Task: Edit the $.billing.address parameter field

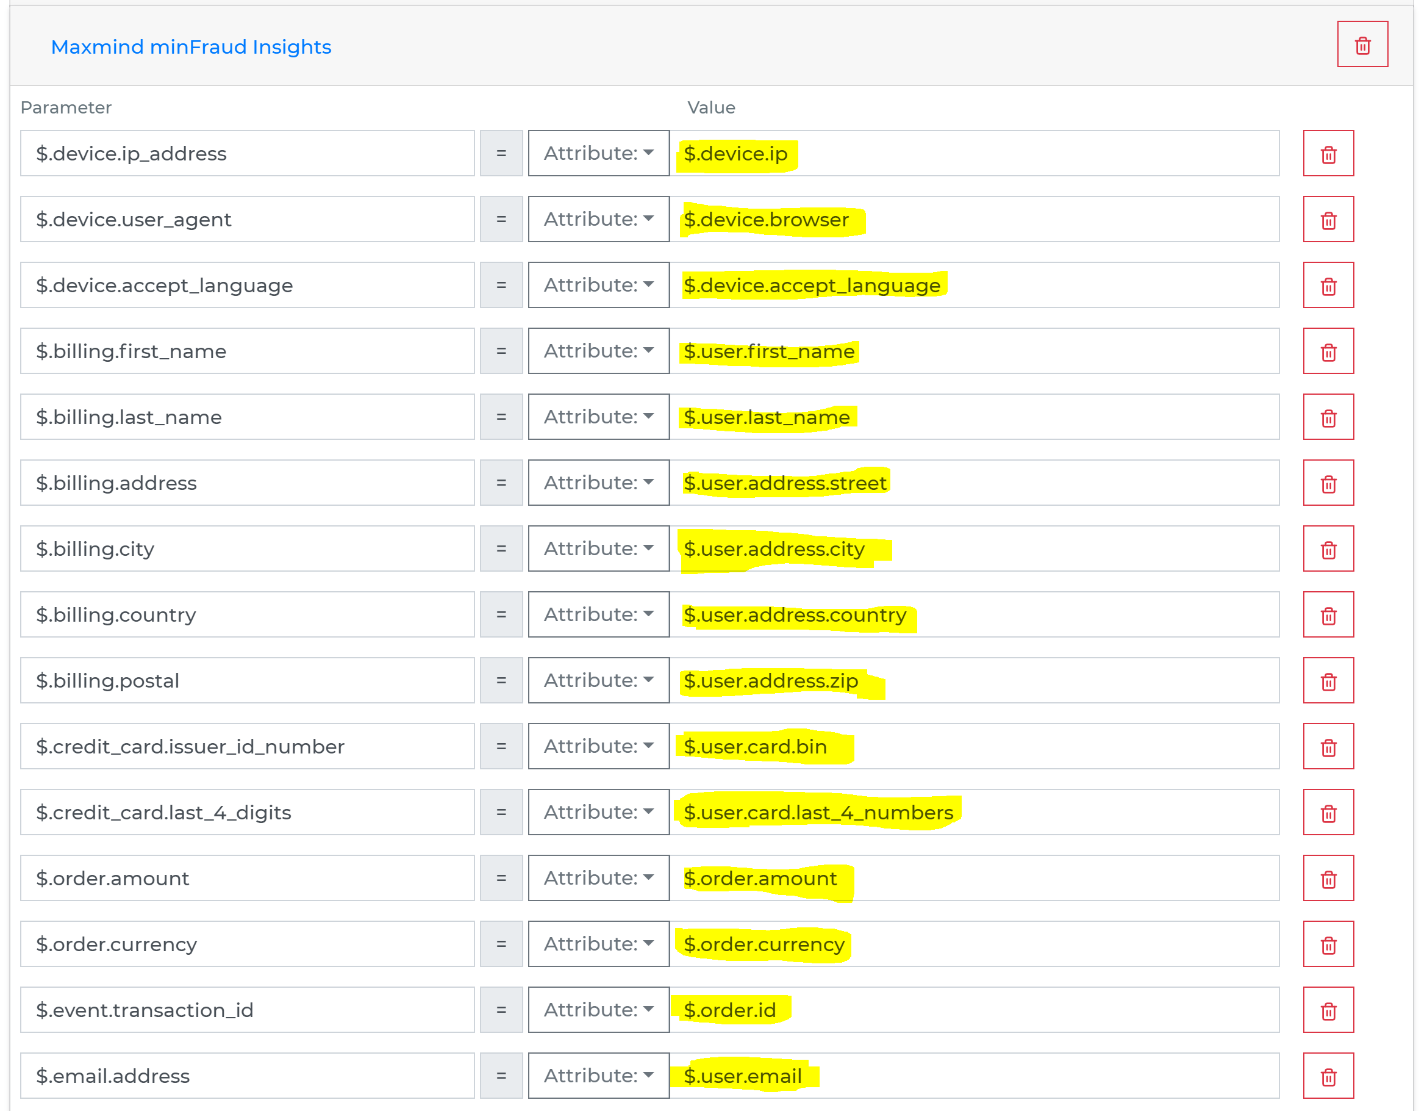Action: tap(247, 483)
